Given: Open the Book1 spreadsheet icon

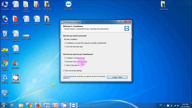Looking at the screenshot, I should click(x=37, y=20).
